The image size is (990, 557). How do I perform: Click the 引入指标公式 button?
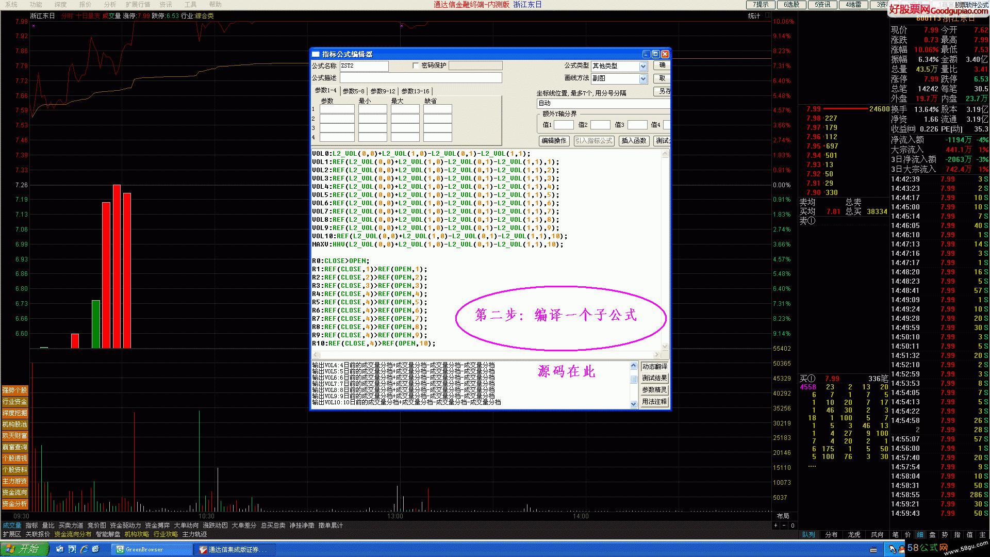tap(594, 141)
